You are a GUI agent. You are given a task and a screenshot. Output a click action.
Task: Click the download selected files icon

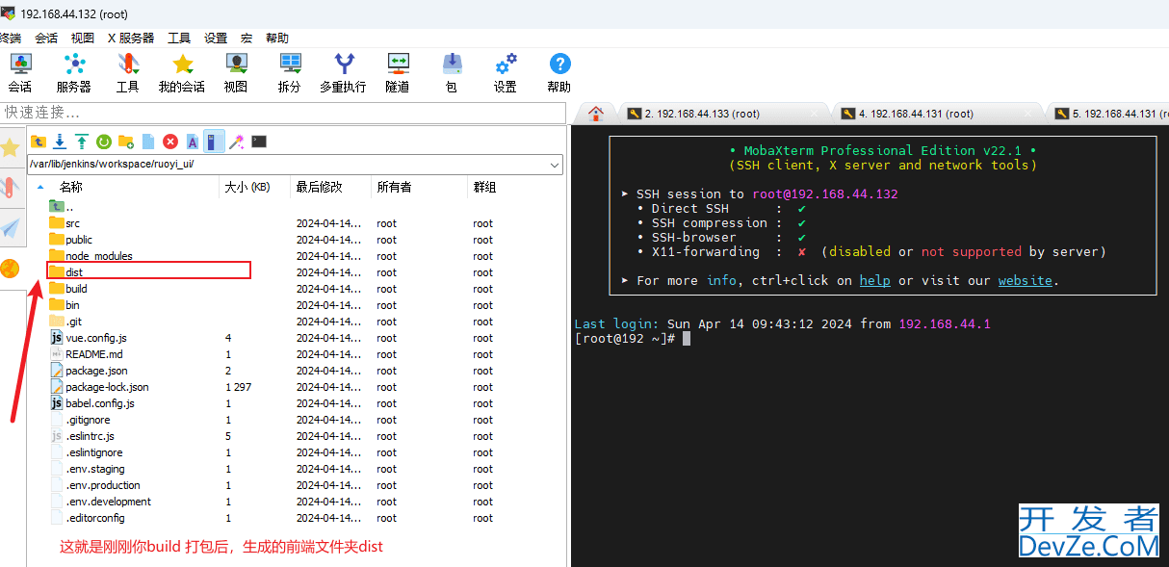[x=60, y=142]
